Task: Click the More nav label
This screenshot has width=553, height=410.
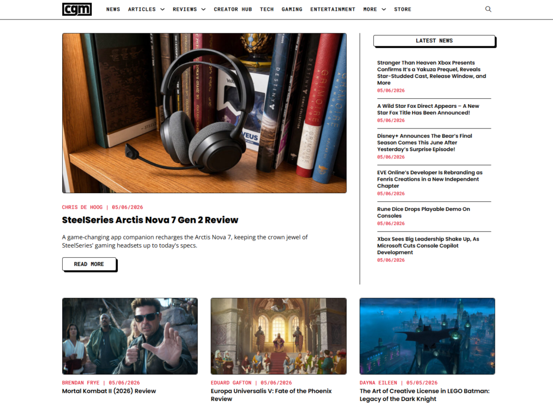Action: point(370,10)
